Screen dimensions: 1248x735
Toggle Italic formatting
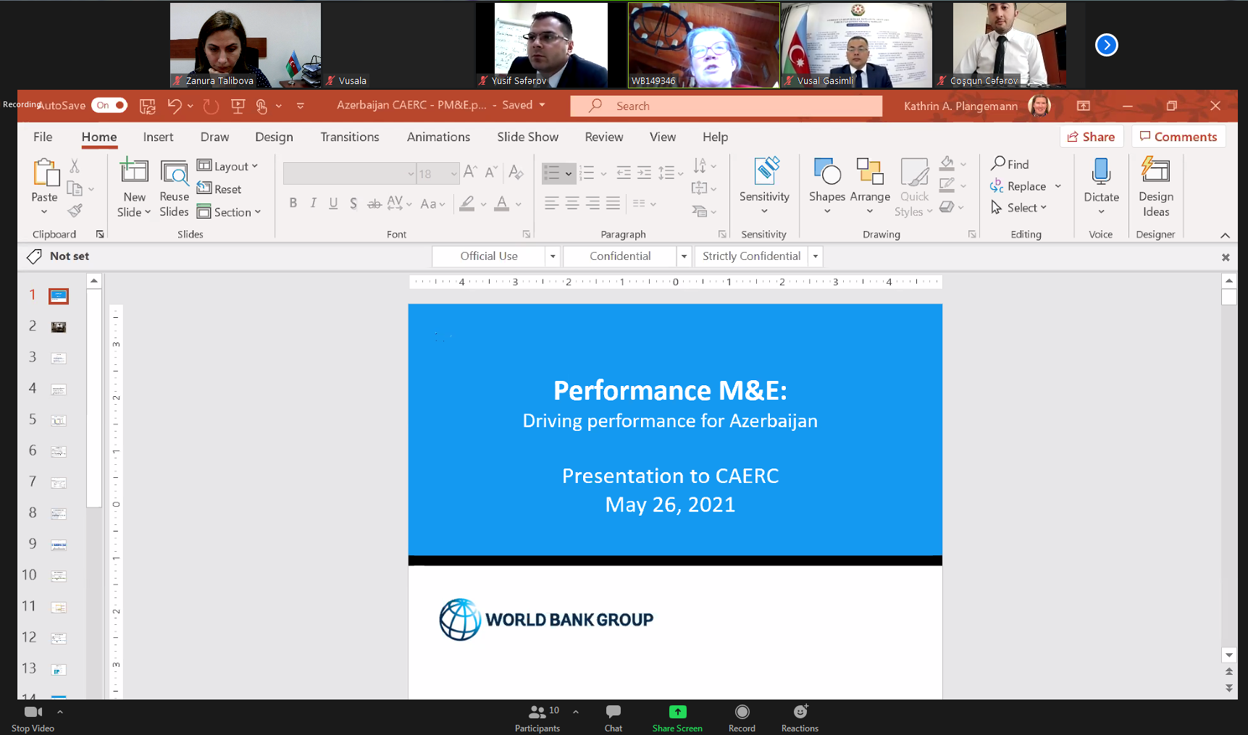[x=313, y=203]
